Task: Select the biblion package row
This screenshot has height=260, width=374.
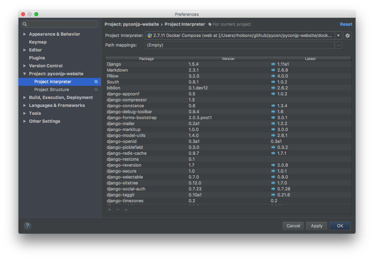Action: (228, 88)
